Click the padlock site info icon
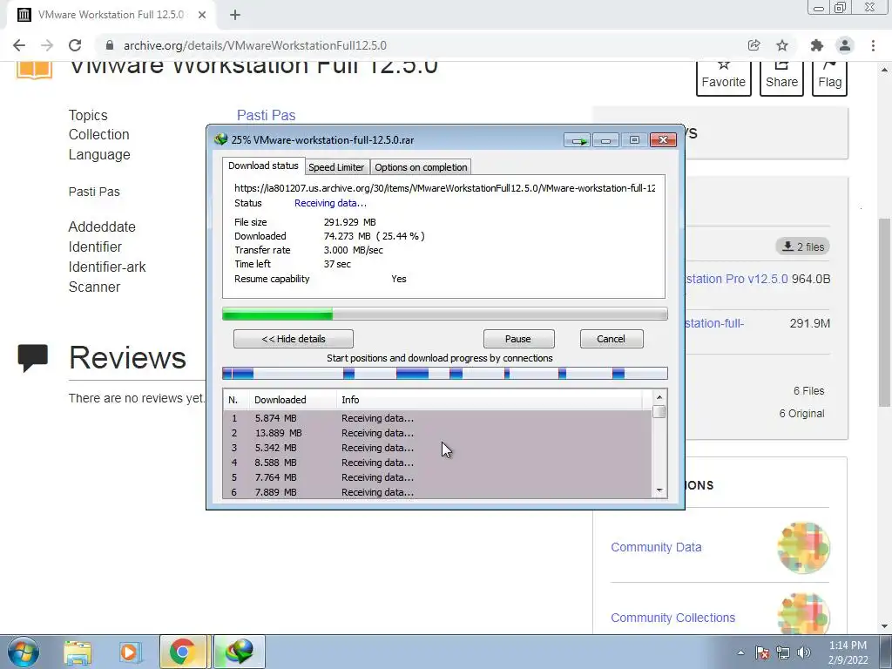This screenshot has height=669, width=892. tap(110, 45)
